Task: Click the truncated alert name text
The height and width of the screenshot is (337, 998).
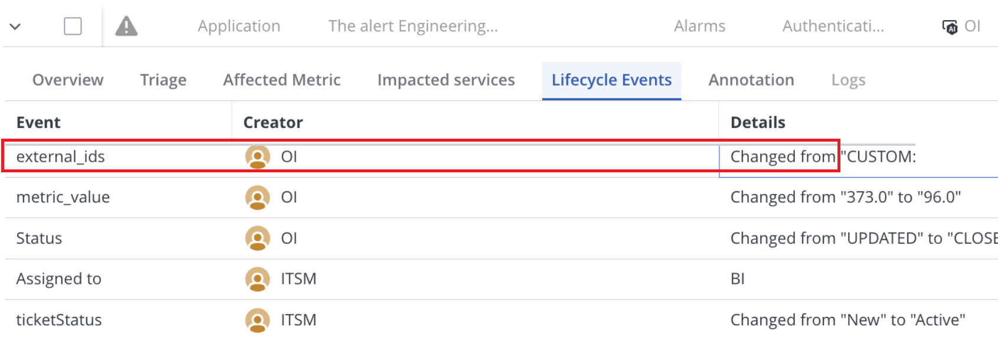Action: (413, 27)
